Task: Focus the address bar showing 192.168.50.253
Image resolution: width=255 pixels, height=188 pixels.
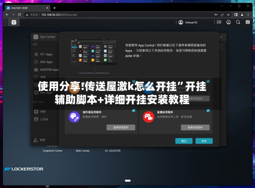Action: [119, 15]
